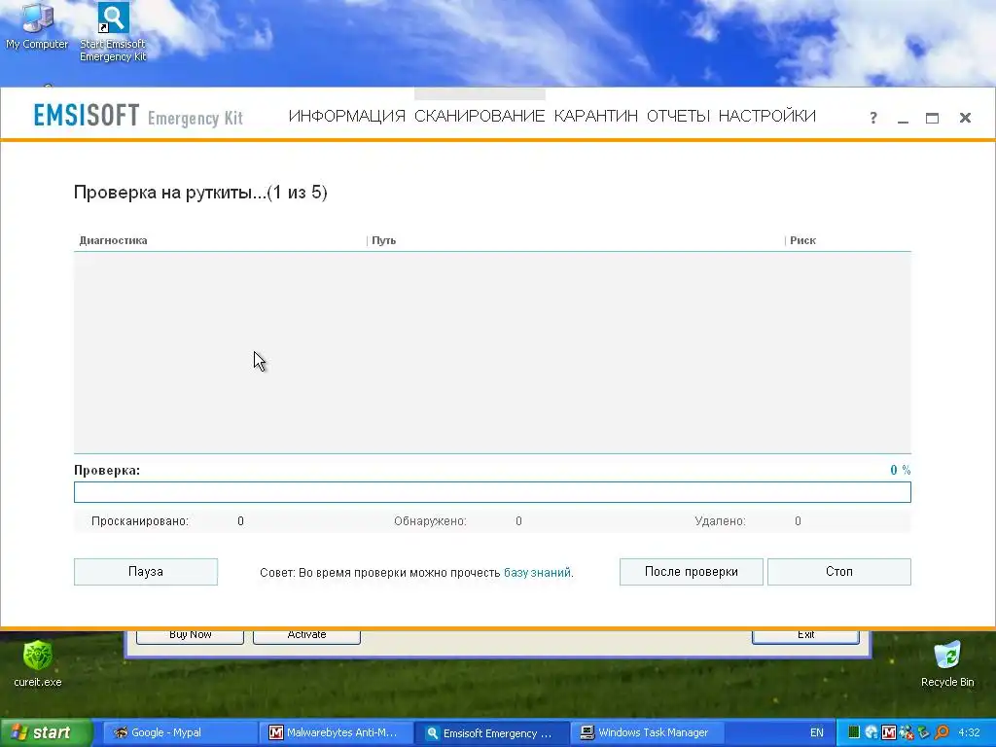This screenshot has width=996, height=747.
Task: Click the После проверки button
Action: pyautogui.click(x=692, y=572)
